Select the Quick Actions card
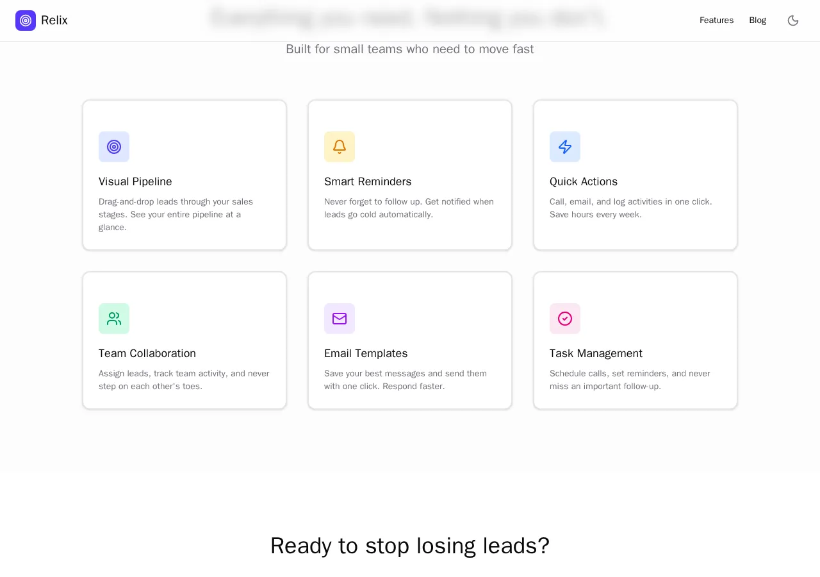Image resolution: width=820 pixels, height=577 pixels. (635, 175)
